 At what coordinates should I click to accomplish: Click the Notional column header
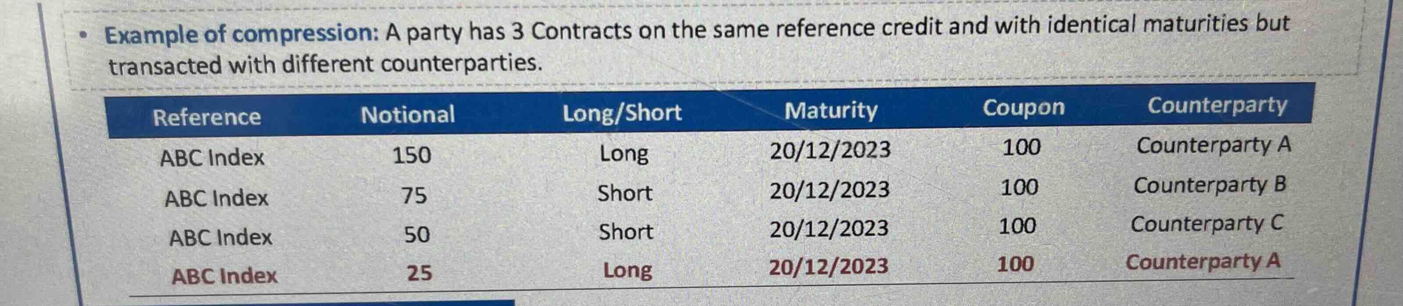point(408,115)
